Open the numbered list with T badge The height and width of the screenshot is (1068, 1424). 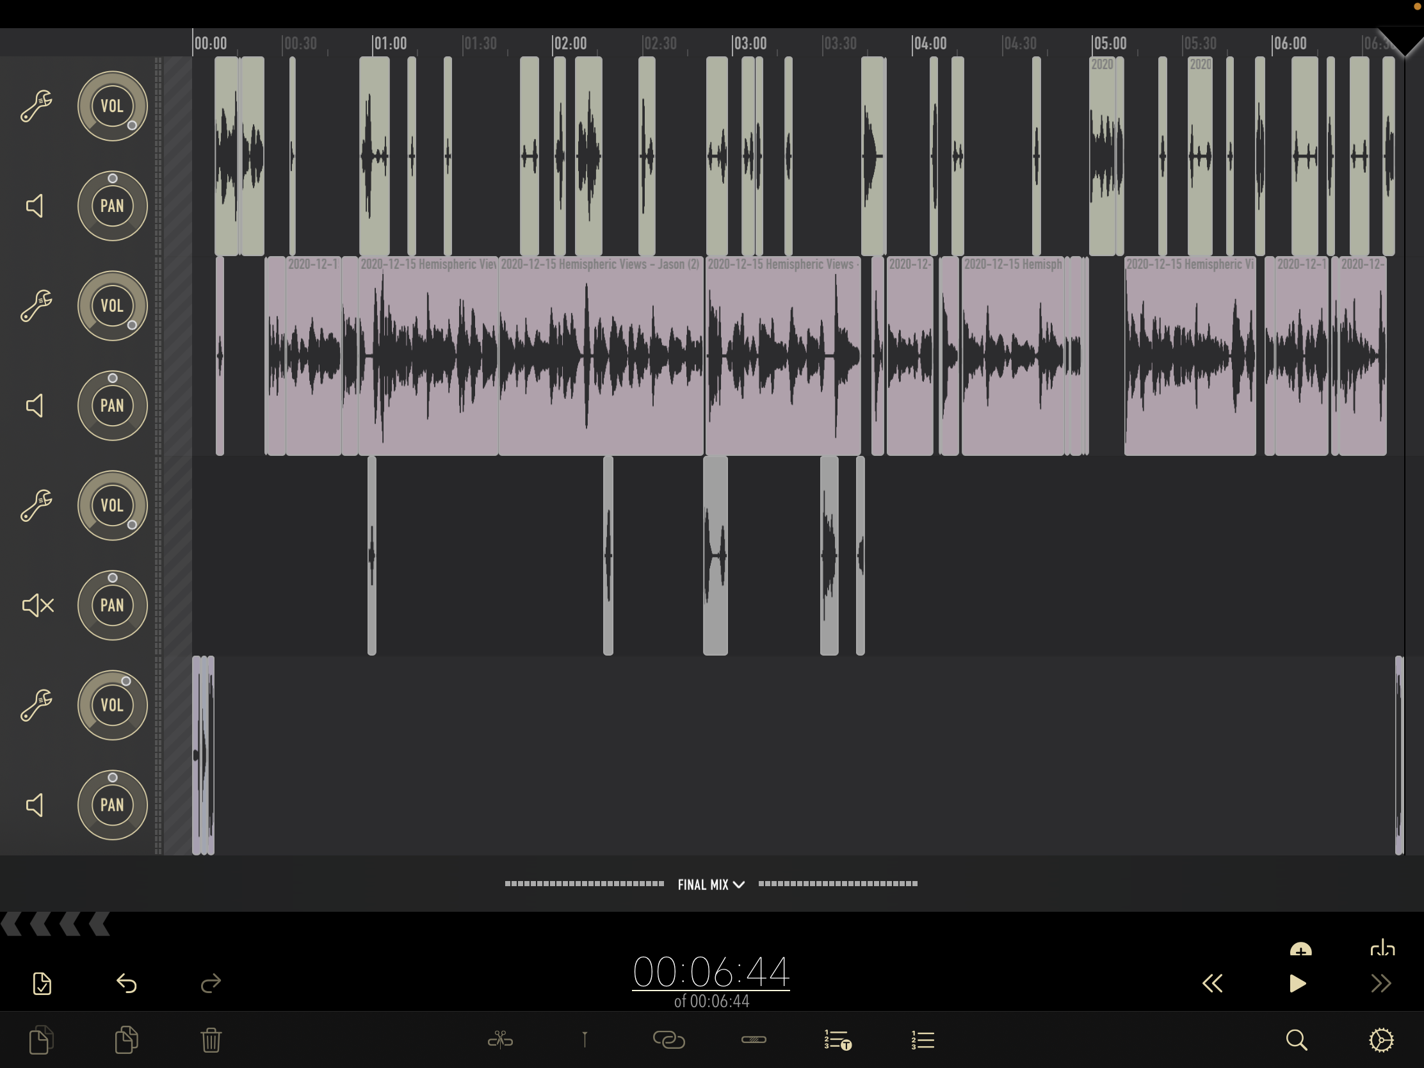[x=837, y=1040]
